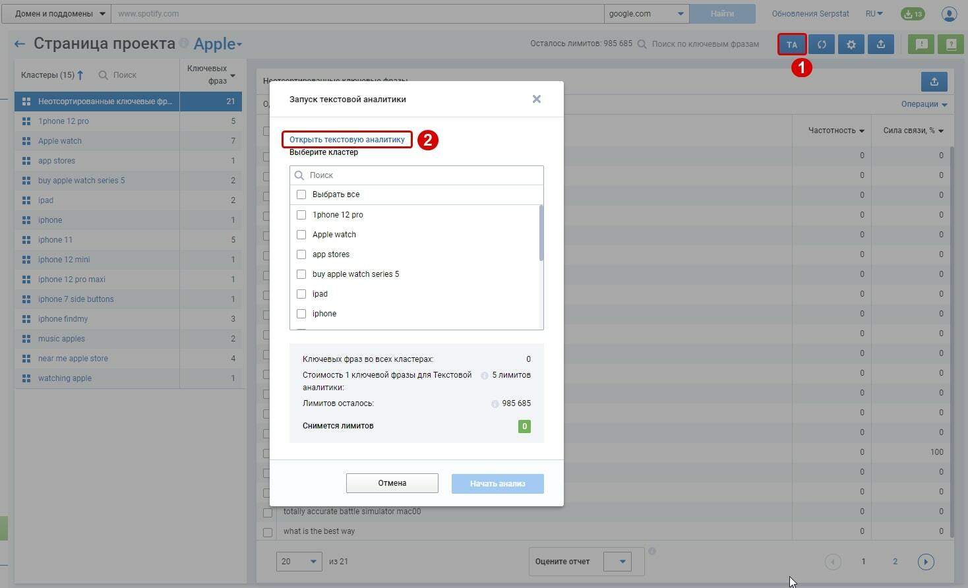
Task: Open the 'Операции' dropdown menu
Action: (x=924, y=104)
